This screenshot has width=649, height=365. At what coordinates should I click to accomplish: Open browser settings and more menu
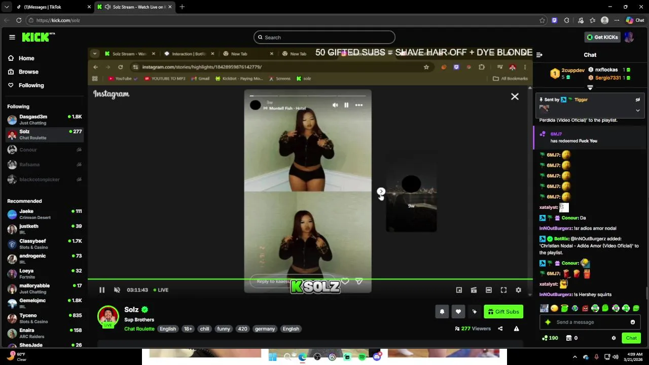[617, 20]
